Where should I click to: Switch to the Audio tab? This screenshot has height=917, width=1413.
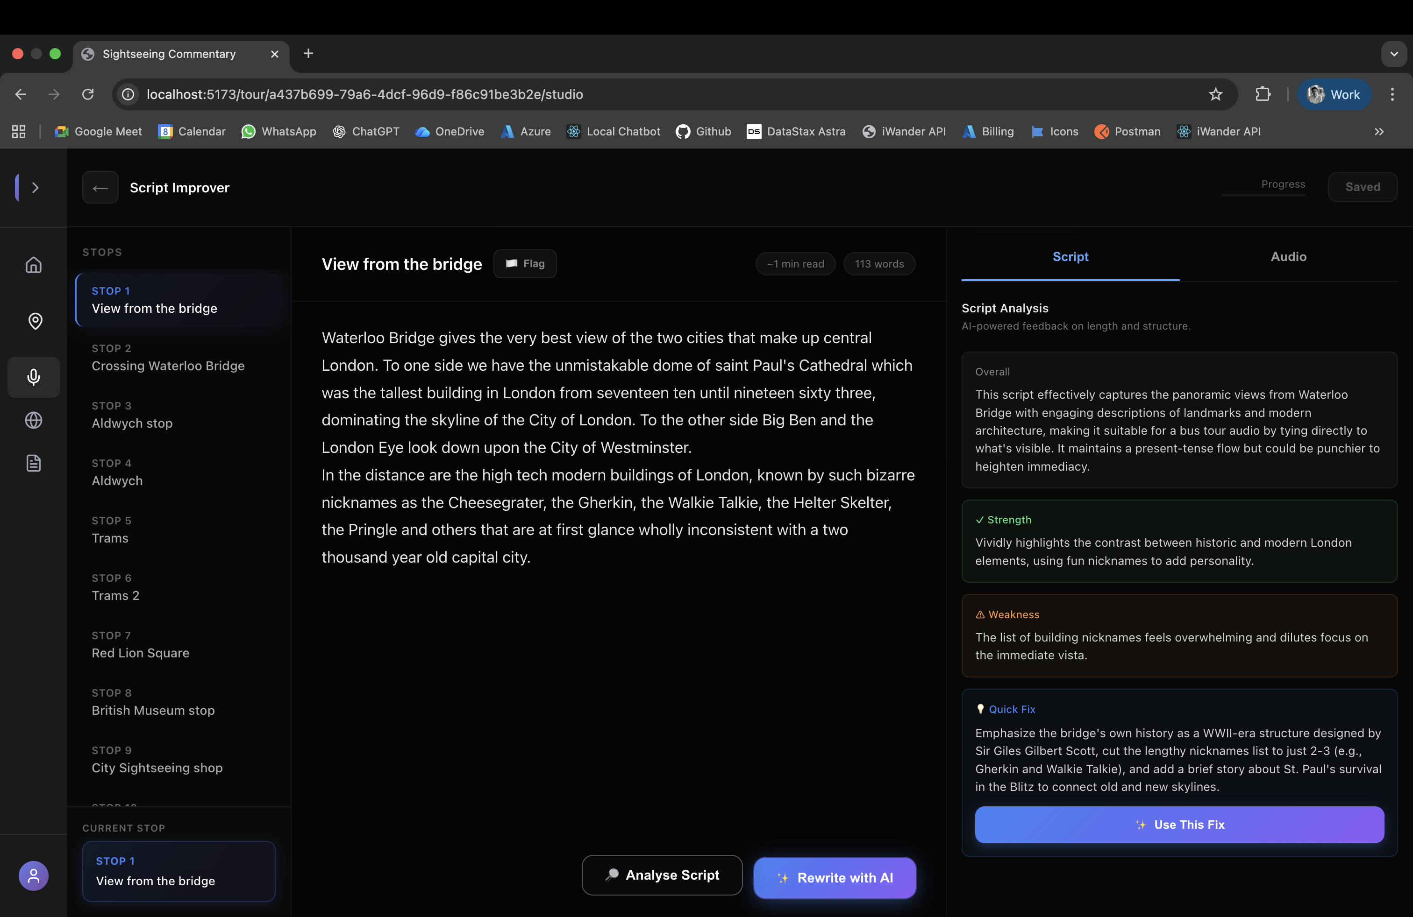point(1288,256)
